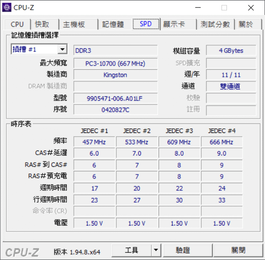The height and width of the screenshot is (260, 265).
Task: Click the 關閉 button
Action: click(x=238, y=250)
